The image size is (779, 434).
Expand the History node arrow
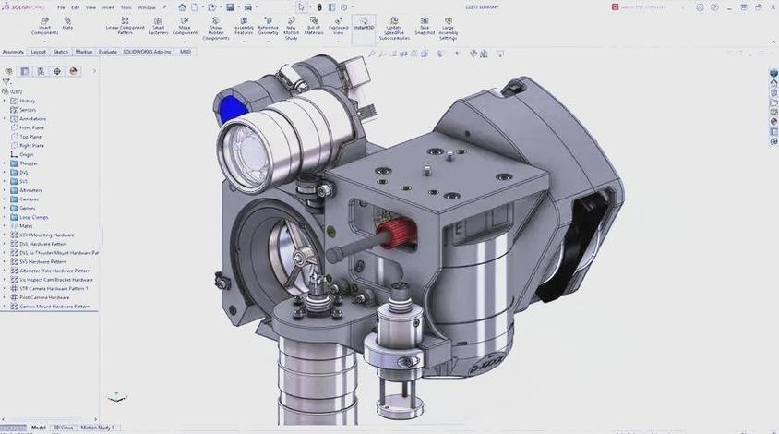(x=5, y=101)
